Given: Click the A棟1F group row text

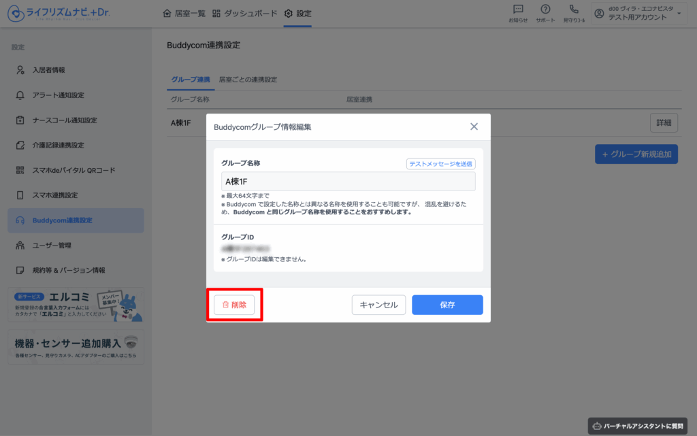Looking at the screenshot, I should (180, 123).
